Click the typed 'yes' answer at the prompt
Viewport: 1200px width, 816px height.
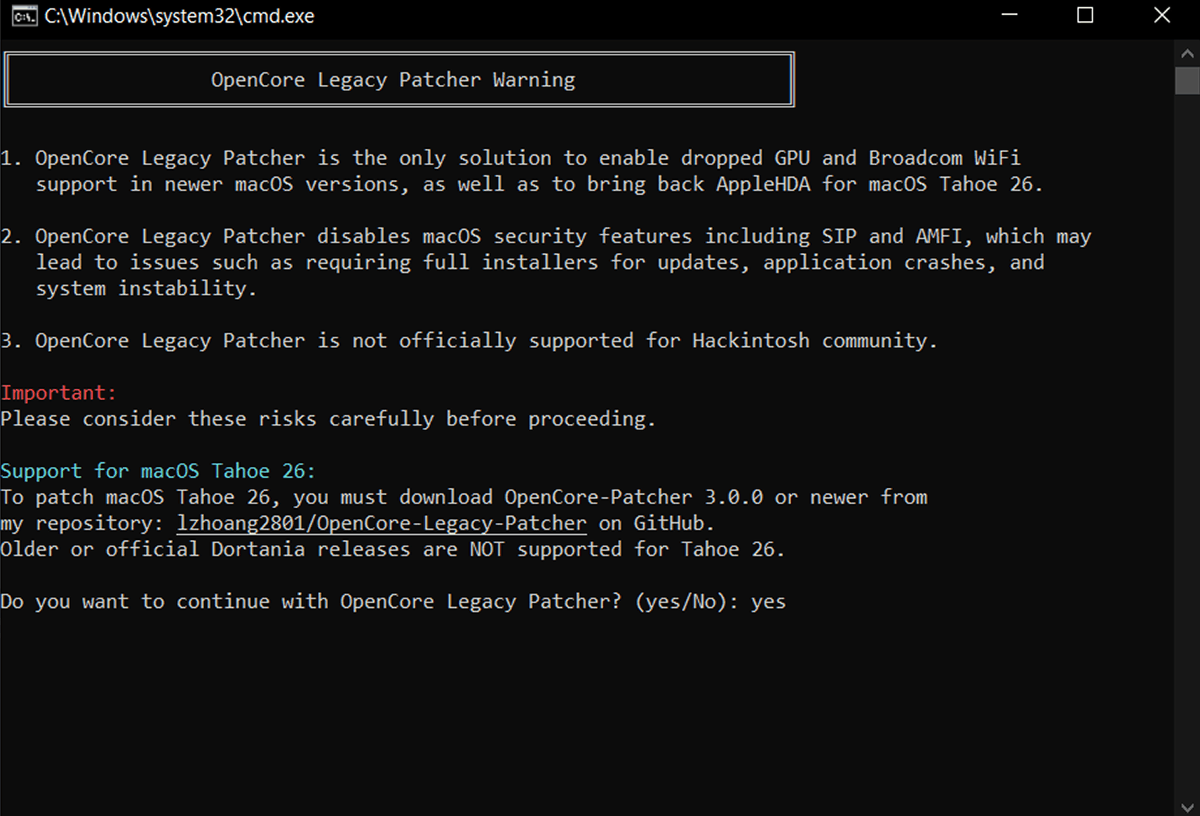(x=768, y=602)
